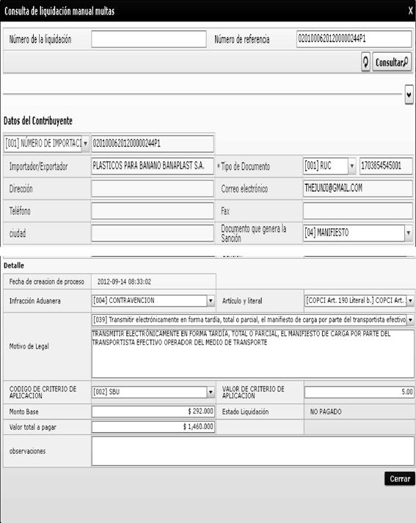Click the Correo electrónico field
Screen dimensions: 416x523
[x=358, y=189]
